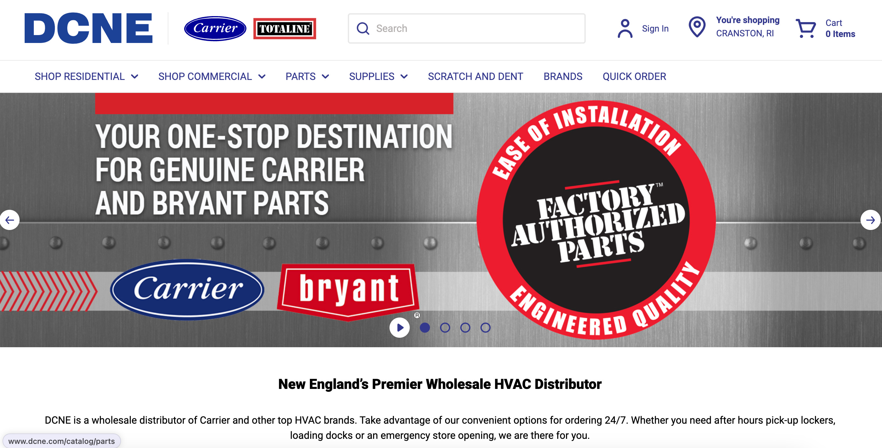Click the search magnifier icon
This screenshot has width=882, height=448.
(363, 28)
